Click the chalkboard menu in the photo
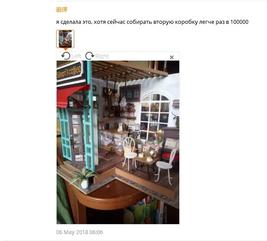The height and width of the screenshot is (241, 267). [x=130, y=93]
